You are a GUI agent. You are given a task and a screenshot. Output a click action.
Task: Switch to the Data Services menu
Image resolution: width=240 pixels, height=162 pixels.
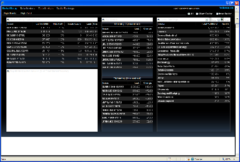pyautogui.click(x=27, y=8)
